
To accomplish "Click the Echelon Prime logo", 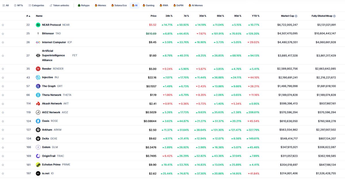I will pyautogui.click(x=38, y=165).
